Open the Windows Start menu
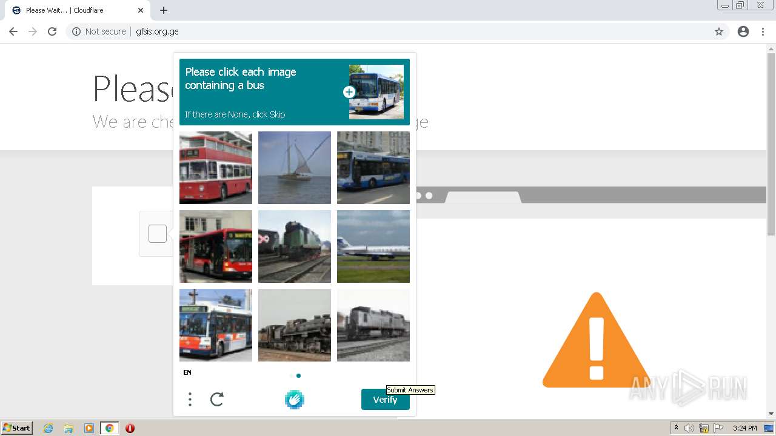Image resolution: width=776 pixels, height=436 pixels. pyautogui.click(x=16, y=428)
